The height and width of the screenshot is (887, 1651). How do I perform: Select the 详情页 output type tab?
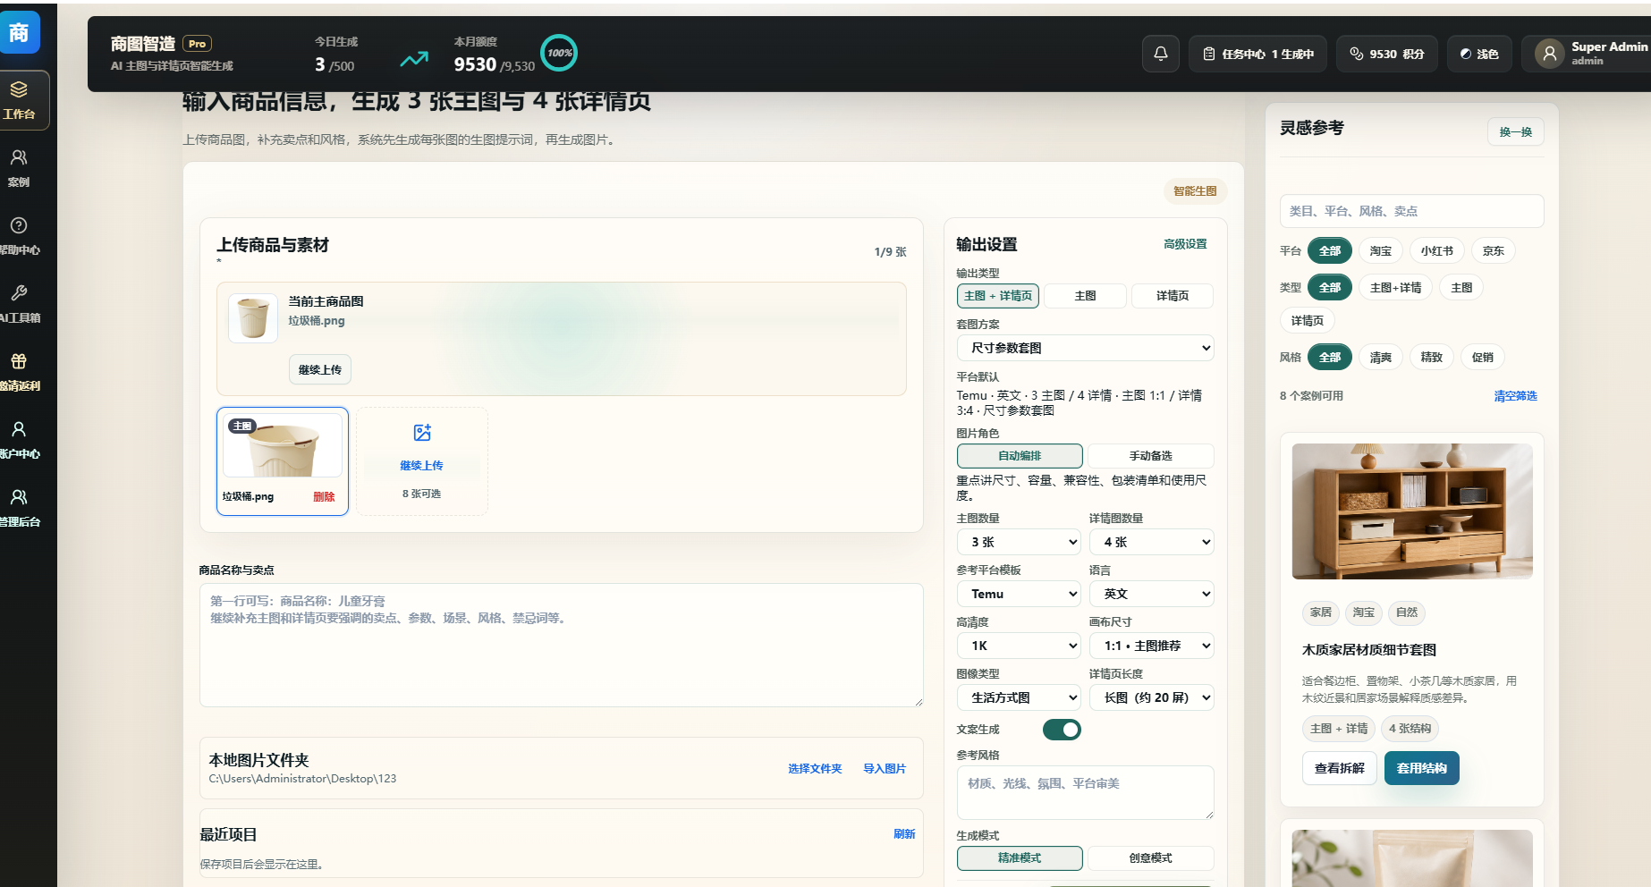click(x=1173, y=296)
